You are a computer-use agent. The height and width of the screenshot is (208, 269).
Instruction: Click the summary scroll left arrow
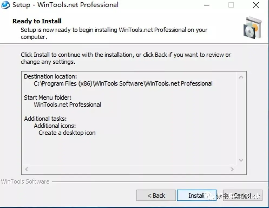(x=27, y=169)
